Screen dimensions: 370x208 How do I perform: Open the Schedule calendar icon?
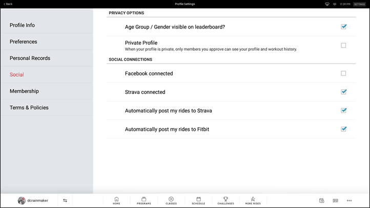click(x=198, y=201)
